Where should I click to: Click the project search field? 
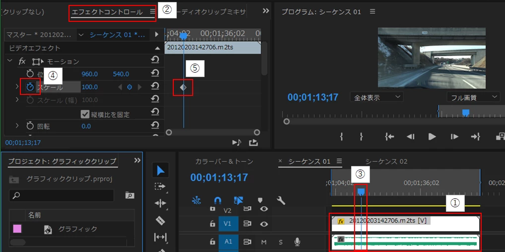(x=62, y=195)
